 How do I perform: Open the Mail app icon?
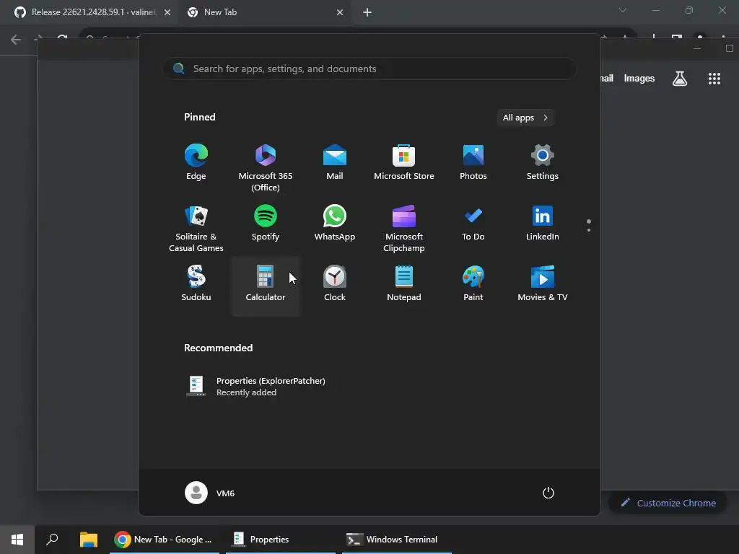pyautogui.click(x=335, y=162)
